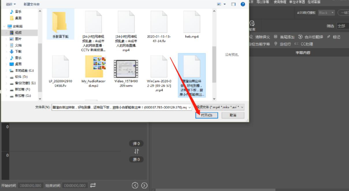The height and width of the screenshot is (191, 349).
Task: Open 使用教程 menu in the subtitle app
Action: point(280,2)
